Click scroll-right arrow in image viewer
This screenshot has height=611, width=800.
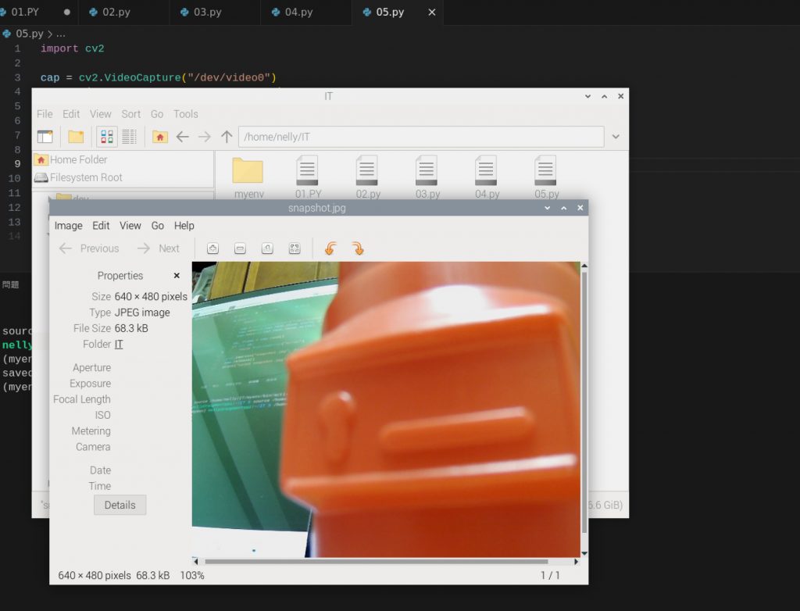576,562
